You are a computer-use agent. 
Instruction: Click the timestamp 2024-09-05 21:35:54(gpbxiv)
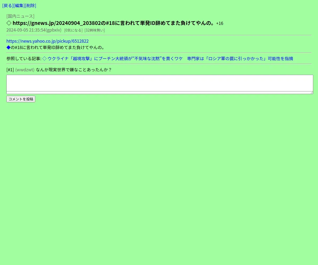[x=34, y=30]
